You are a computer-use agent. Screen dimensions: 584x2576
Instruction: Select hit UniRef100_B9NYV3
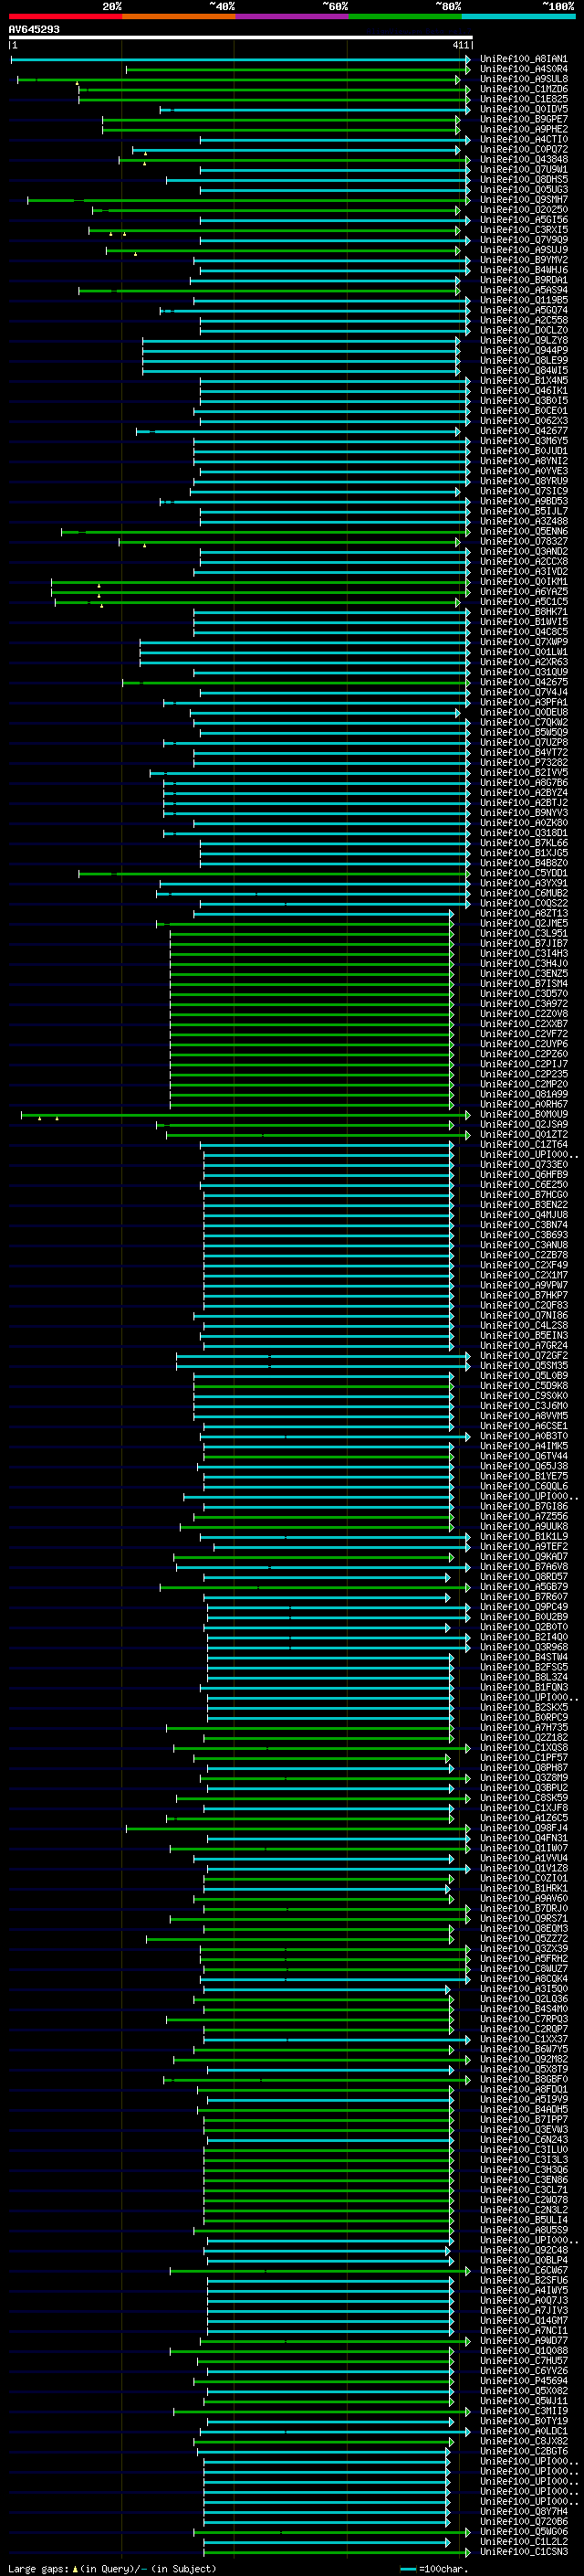(x=524, y=813)
